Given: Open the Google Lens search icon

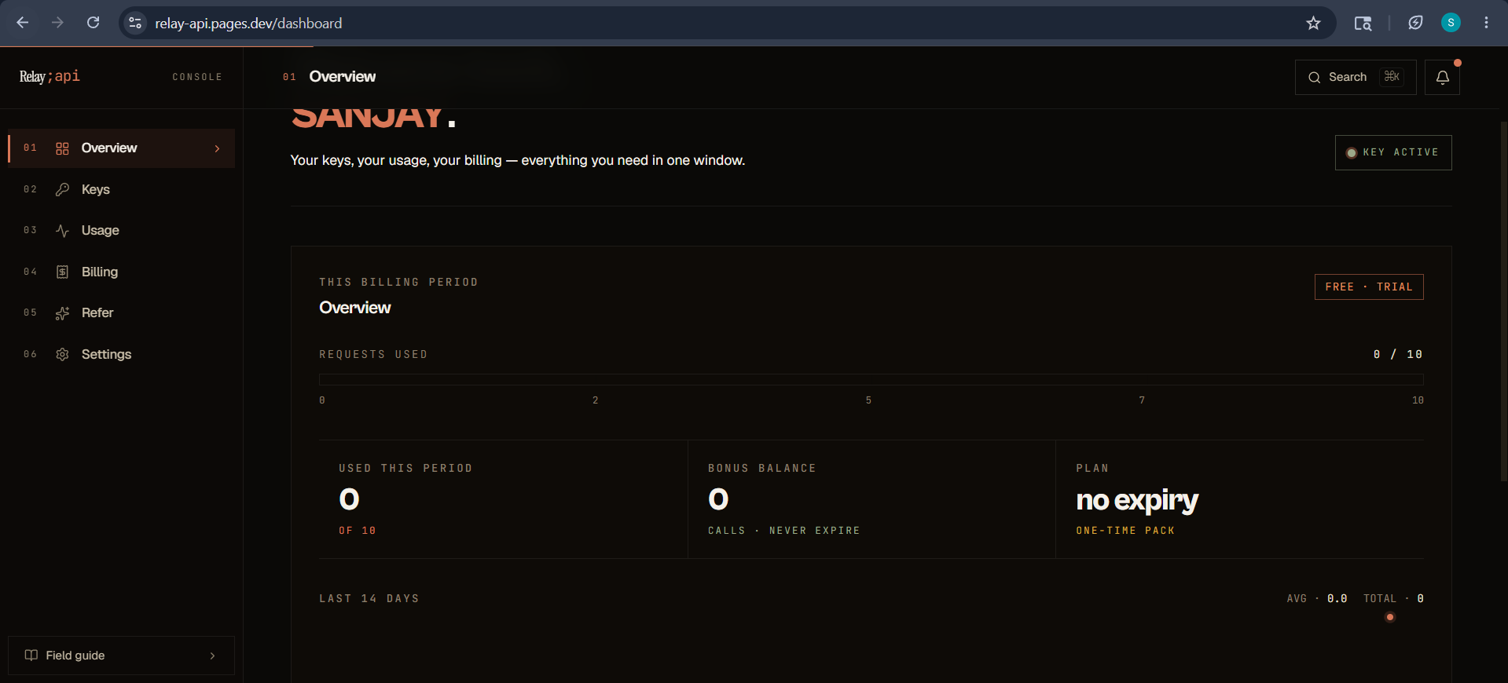Looking at the screenshot, I should coord(1363,23).
